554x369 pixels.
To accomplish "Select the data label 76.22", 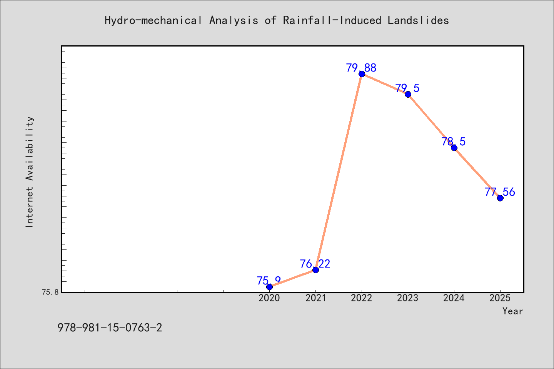I will 315,264.
